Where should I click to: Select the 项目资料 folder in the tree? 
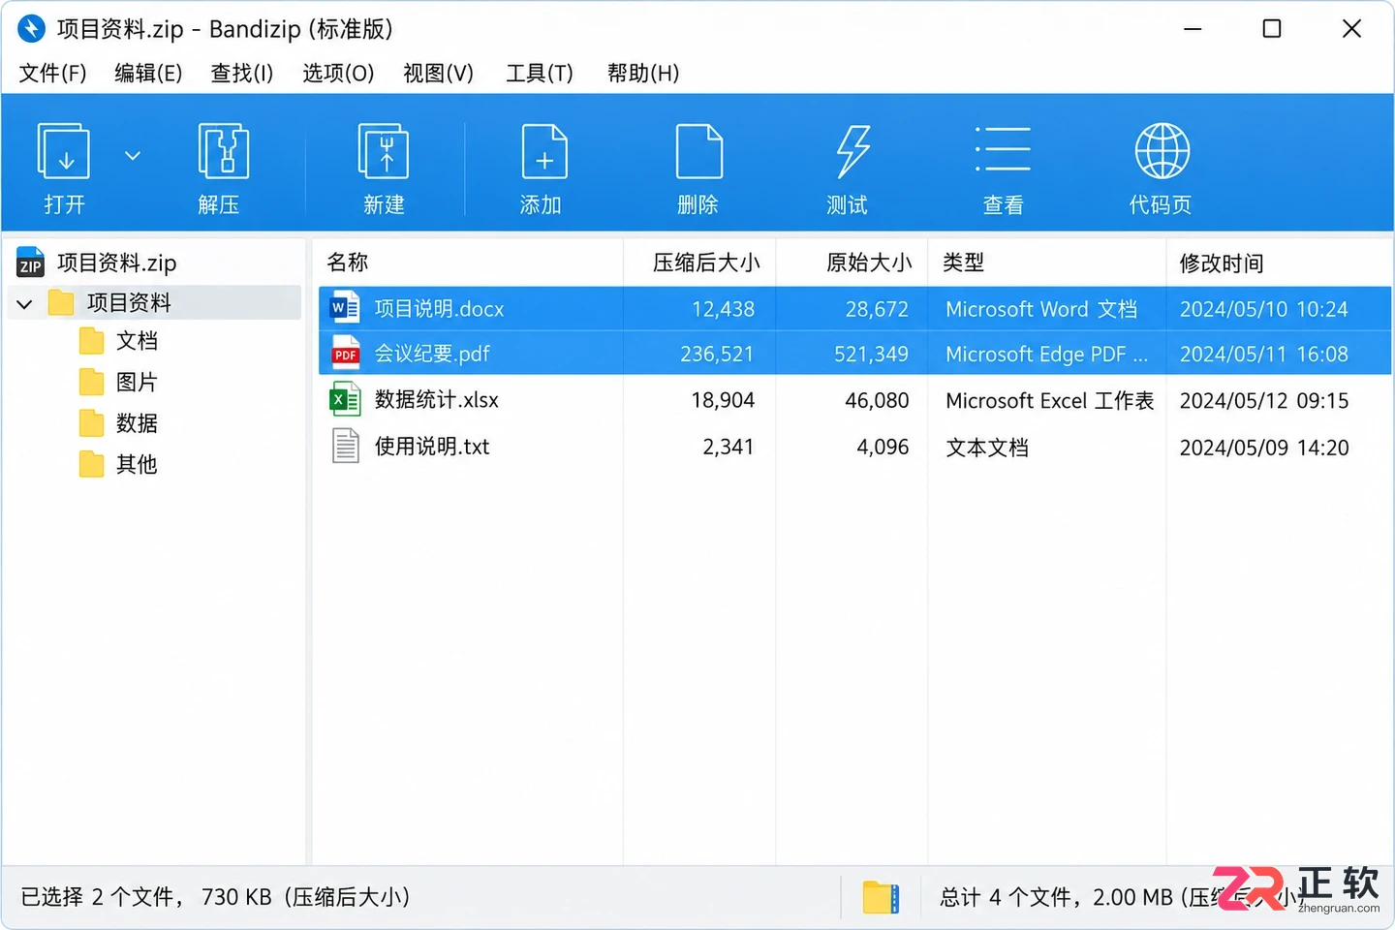[129, 303]
